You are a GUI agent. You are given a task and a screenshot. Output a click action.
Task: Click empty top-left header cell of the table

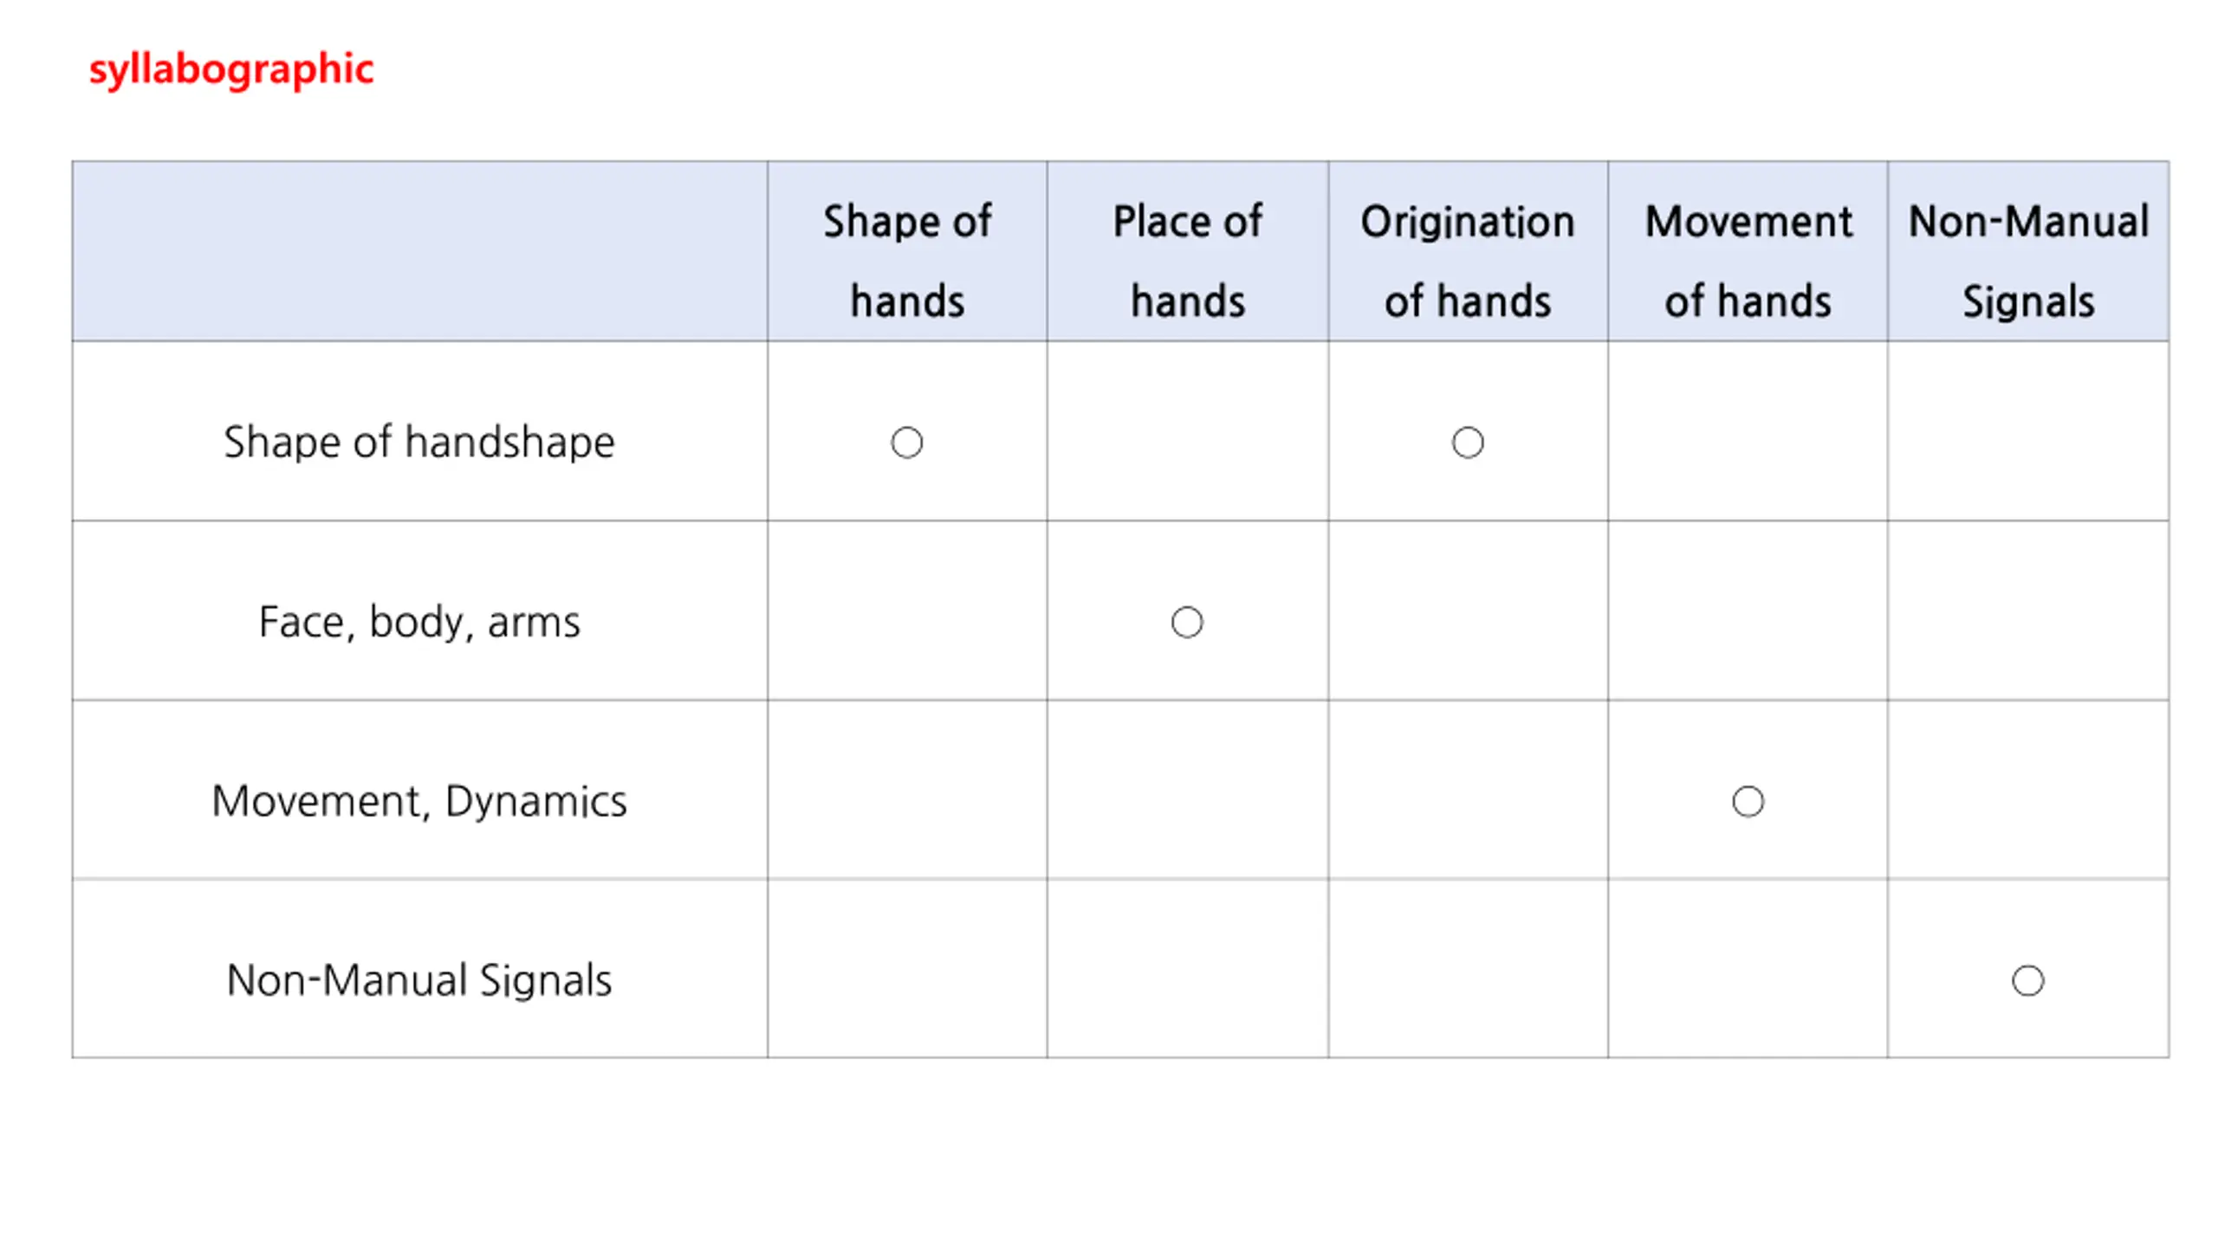pyautogui.click(x=419, y=251)
